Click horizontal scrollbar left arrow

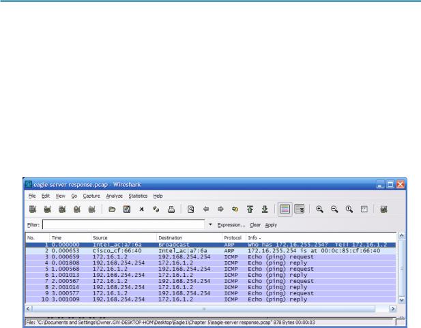28,309
